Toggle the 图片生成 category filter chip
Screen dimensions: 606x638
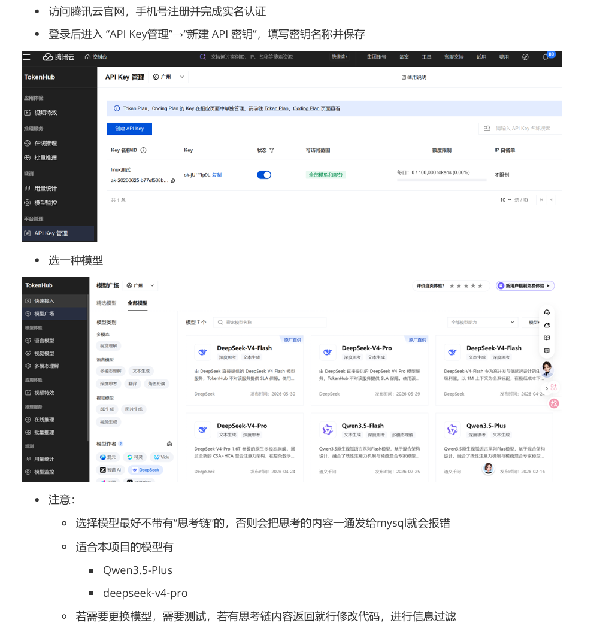(x=134, y=409)
